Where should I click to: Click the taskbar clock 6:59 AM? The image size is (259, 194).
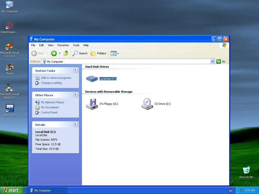coord(250,190)
